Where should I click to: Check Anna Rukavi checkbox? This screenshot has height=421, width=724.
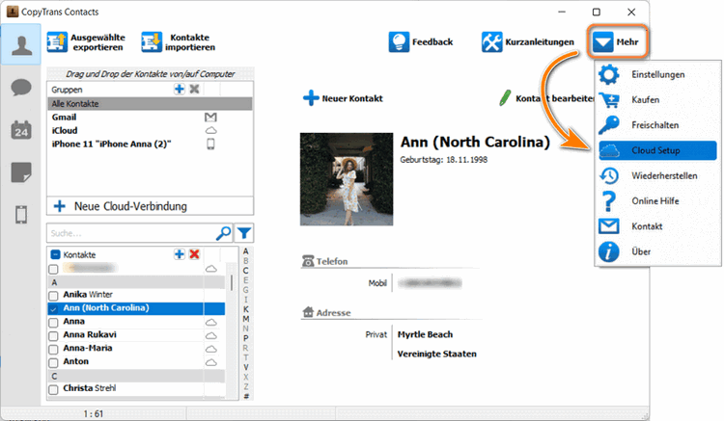pyautogui.click(x=53, y=336)
